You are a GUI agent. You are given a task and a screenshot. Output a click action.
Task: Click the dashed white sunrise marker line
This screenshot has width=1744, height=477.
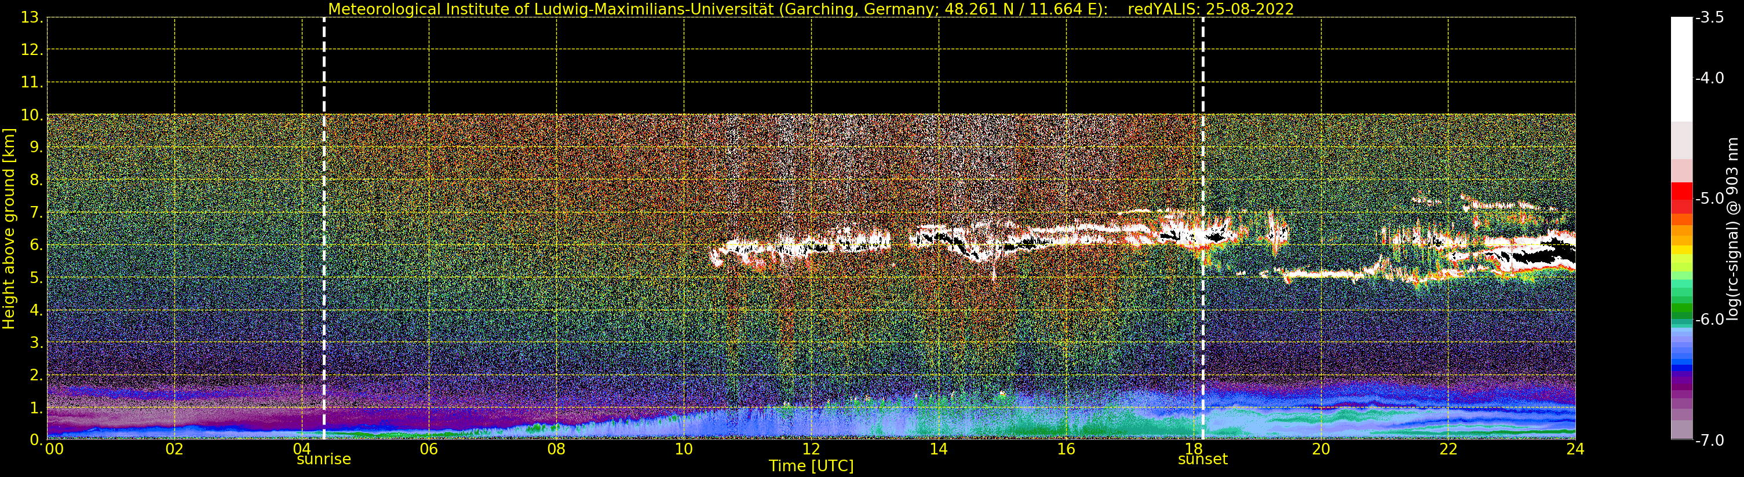[324, 229]
